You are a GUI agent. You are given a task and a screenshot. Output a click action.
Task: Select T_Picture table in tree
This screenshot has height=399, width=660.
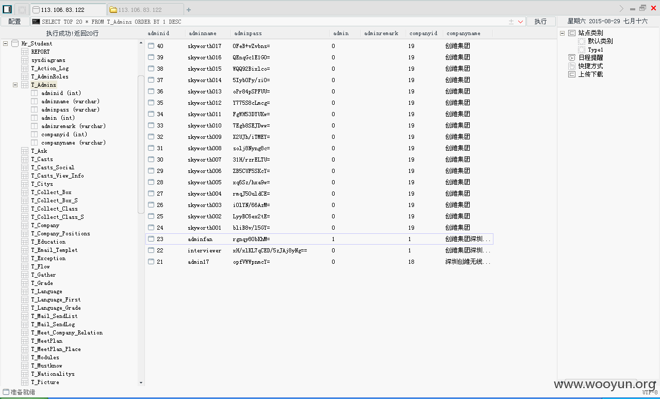45,382
